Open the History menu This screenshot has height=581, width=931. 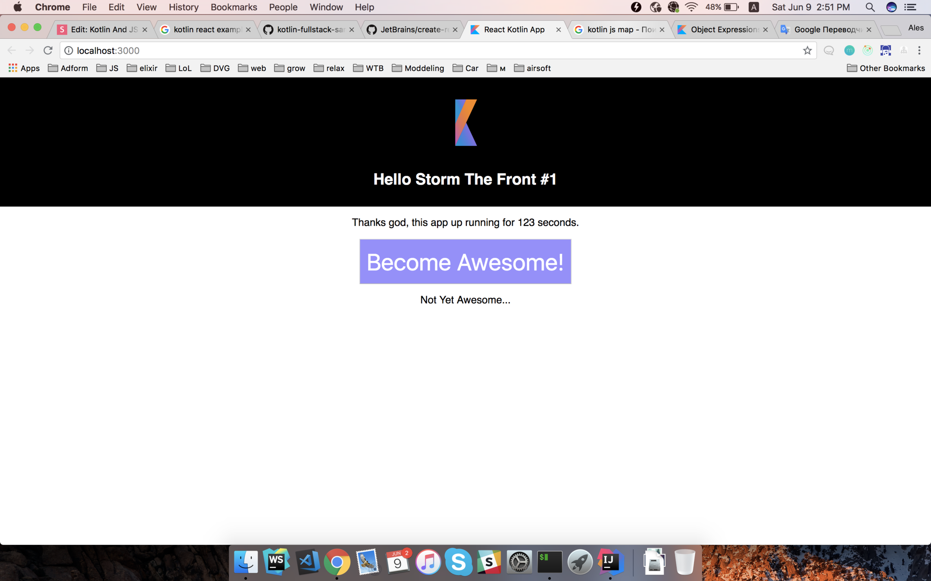click(183, 7)
